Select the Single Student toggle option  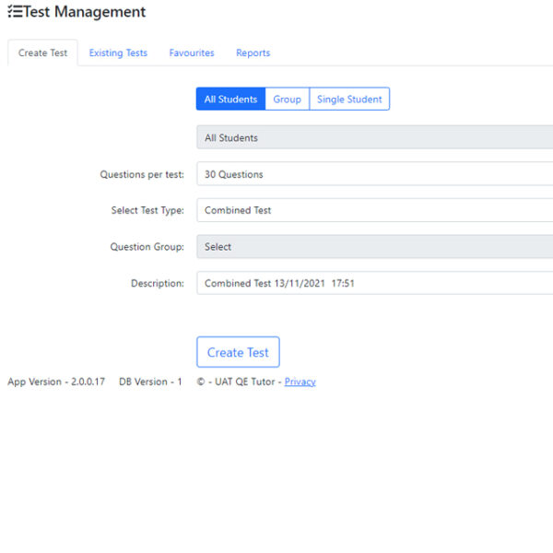point(349,100)
